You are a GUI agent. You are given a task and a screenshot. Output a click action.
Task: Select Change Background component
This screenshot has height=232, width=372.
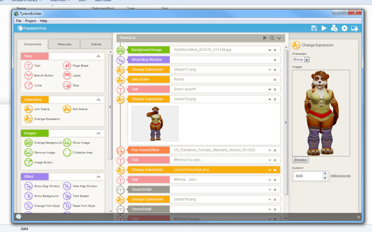43,143
